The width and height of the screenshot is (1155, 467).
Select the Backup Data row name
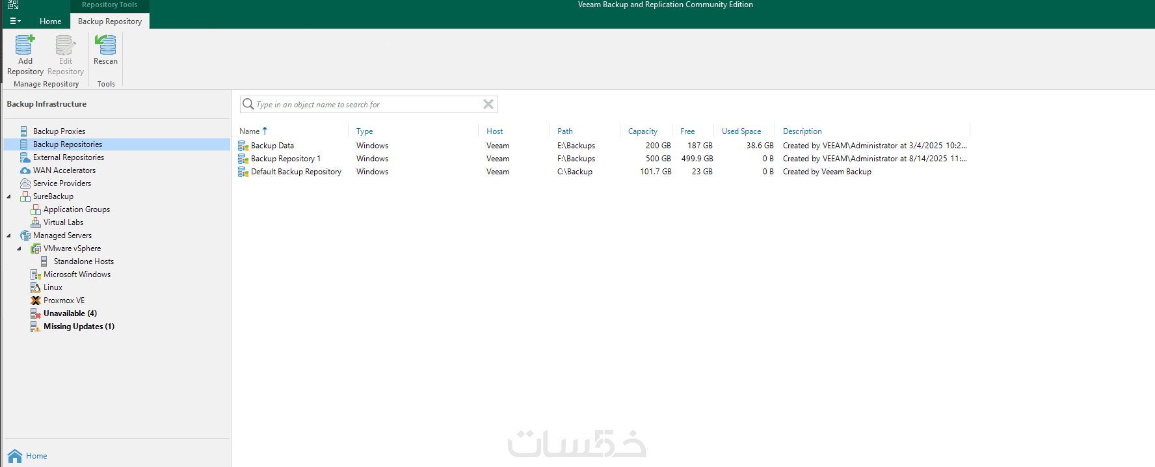[x=272, y=146]
